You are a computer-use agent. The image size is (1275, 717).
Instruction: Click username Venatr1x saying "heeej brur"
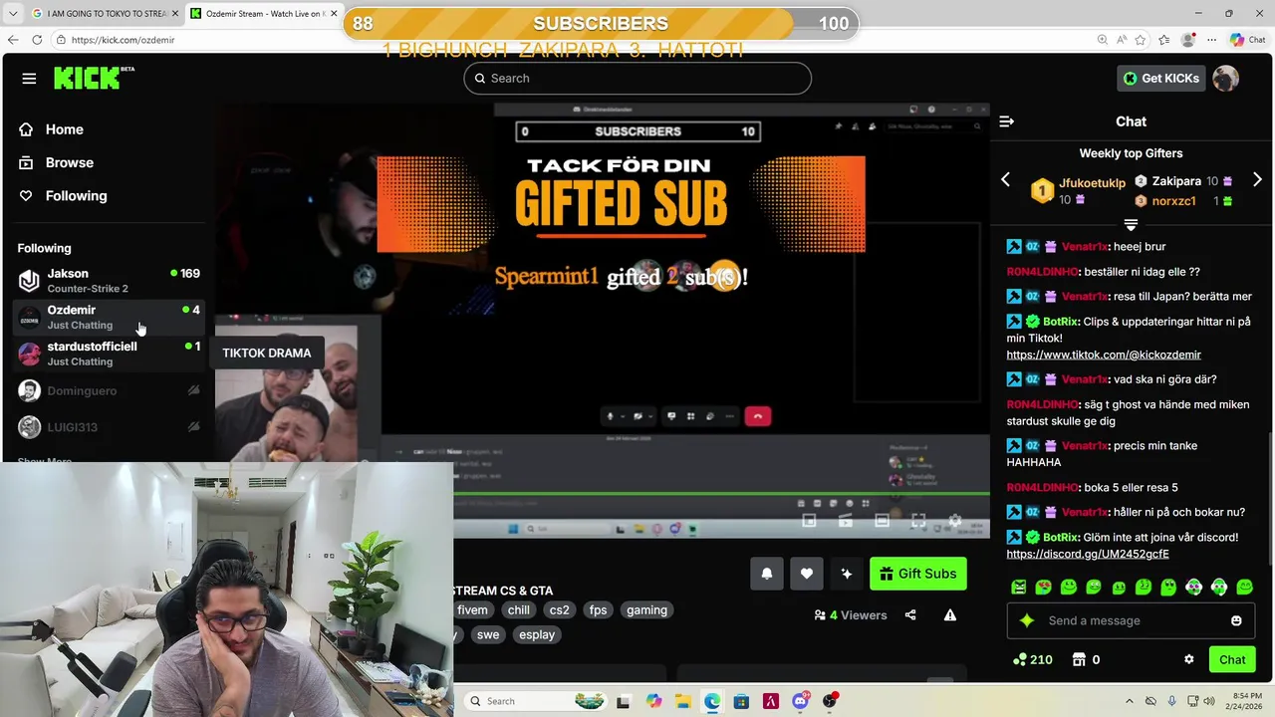(x=1085, y=247)
